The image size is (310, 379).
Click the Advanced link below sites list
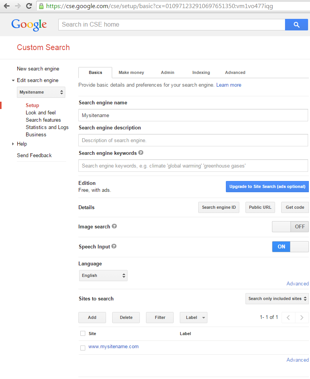(297, 360)
